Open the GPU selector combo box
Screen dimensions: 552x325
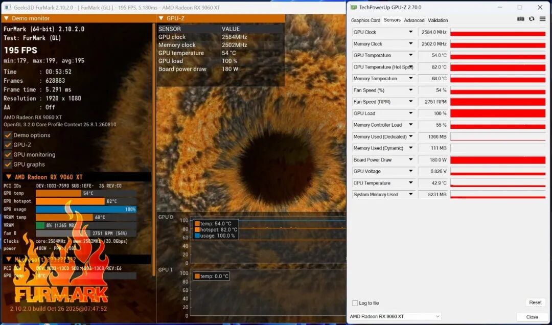click(395, 316)
